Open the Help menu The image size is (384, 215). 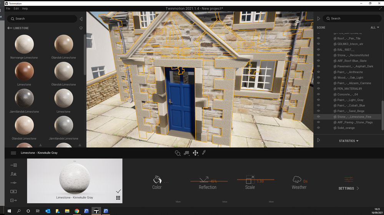click(x=25, y=8)
